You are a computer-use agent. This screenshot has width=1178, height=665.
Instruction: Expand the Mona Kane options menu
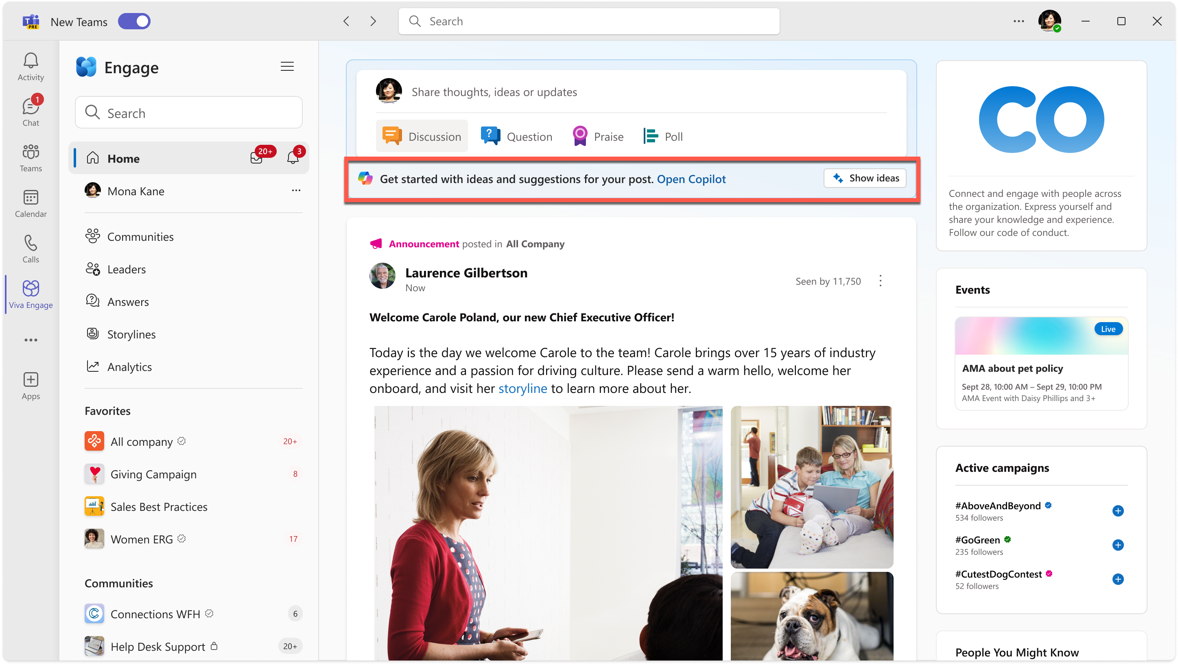[295, 191]
